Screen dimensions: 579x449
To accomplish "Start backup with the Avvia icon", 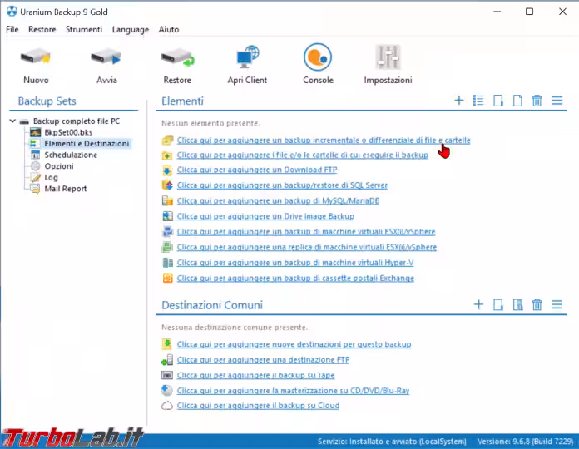I will 106,58.
